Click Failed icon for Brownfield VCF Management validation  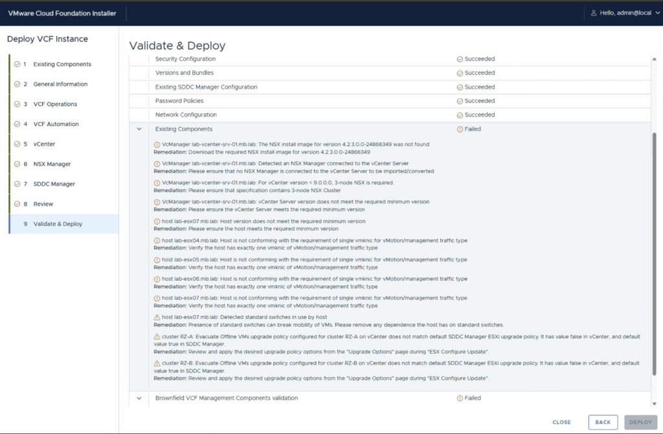tap(460, 398)
